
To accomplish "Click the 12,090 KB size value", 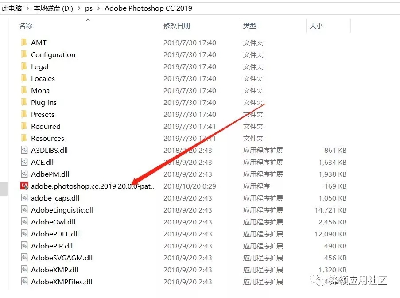I will click(x=330, y=234).
